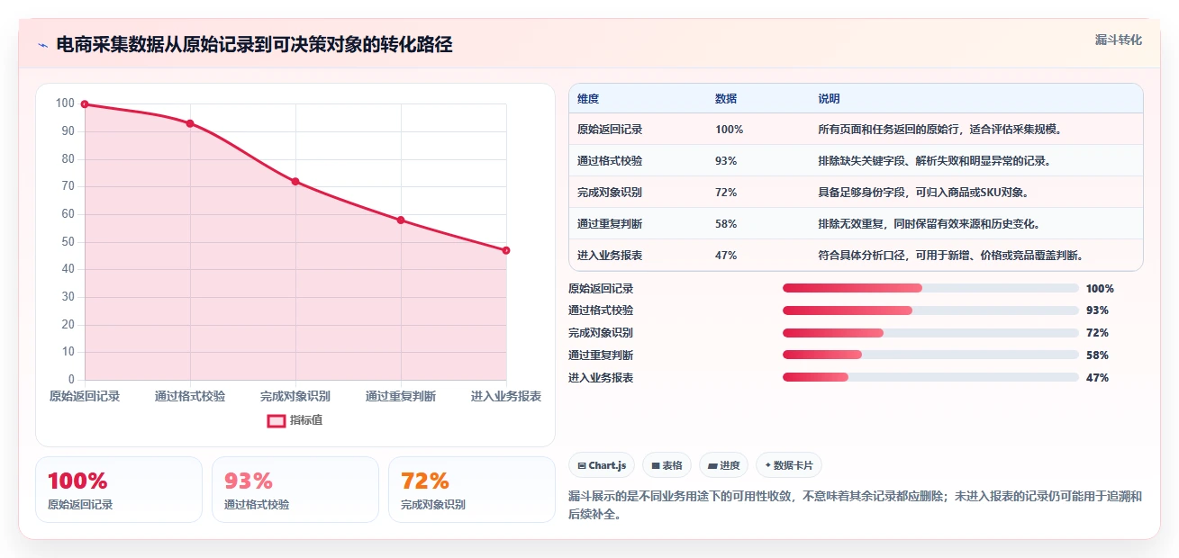The height and width of the screenshot is (558, 1179).
Task: Click the 58% value beside the progress bar
Action: [1097, 355]
